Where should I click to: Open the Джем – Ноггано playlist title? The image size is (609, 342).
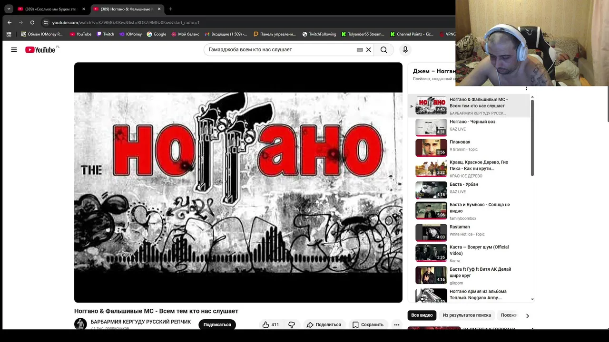(434, 71)
